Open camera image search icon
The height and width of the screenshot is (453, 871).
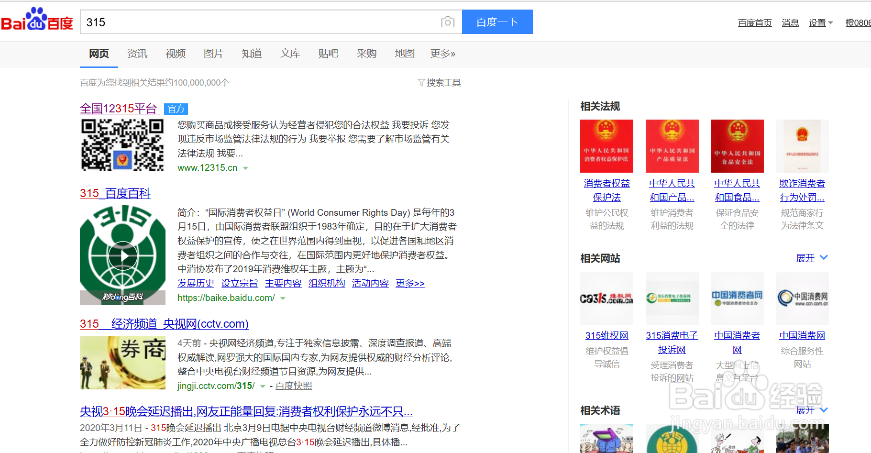coord(448,22)
